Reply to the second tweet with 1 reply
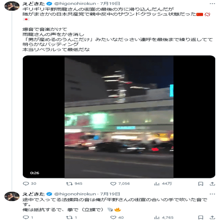221x221 pixels. pyautogui.click(x=28, y=217)
